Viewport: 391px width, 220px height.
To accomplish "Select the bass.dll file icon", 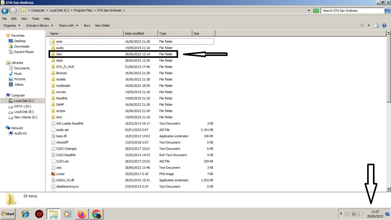I will click(x=53, y=136).
